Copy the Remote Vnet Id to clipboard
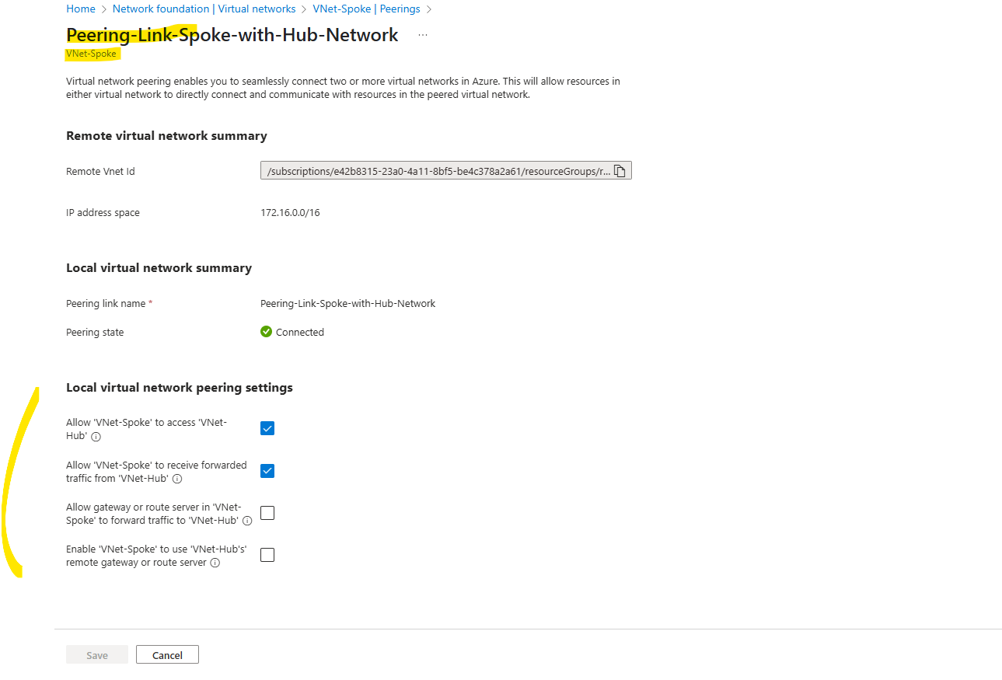The image size is (1002, 680). click(620, 171)
